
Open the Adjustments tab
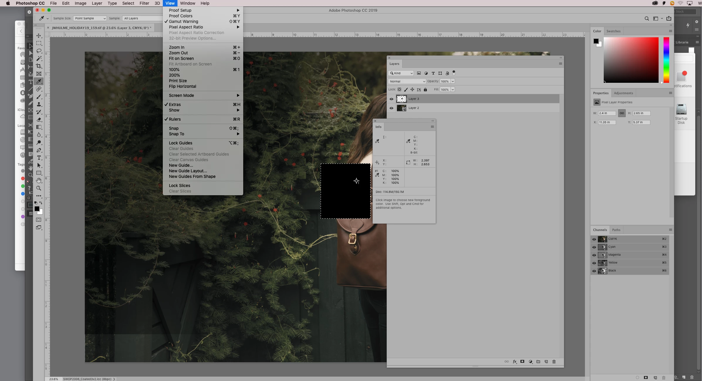(x=623, y=93)
